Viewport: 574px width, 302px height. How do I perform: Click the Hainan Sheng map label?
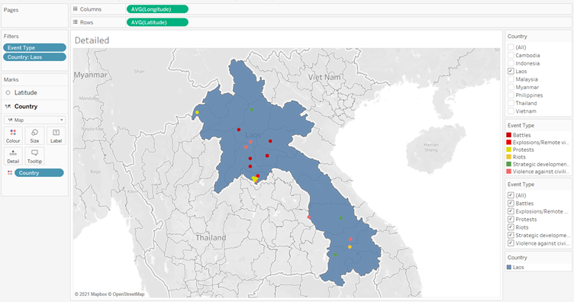coord(431,147)
